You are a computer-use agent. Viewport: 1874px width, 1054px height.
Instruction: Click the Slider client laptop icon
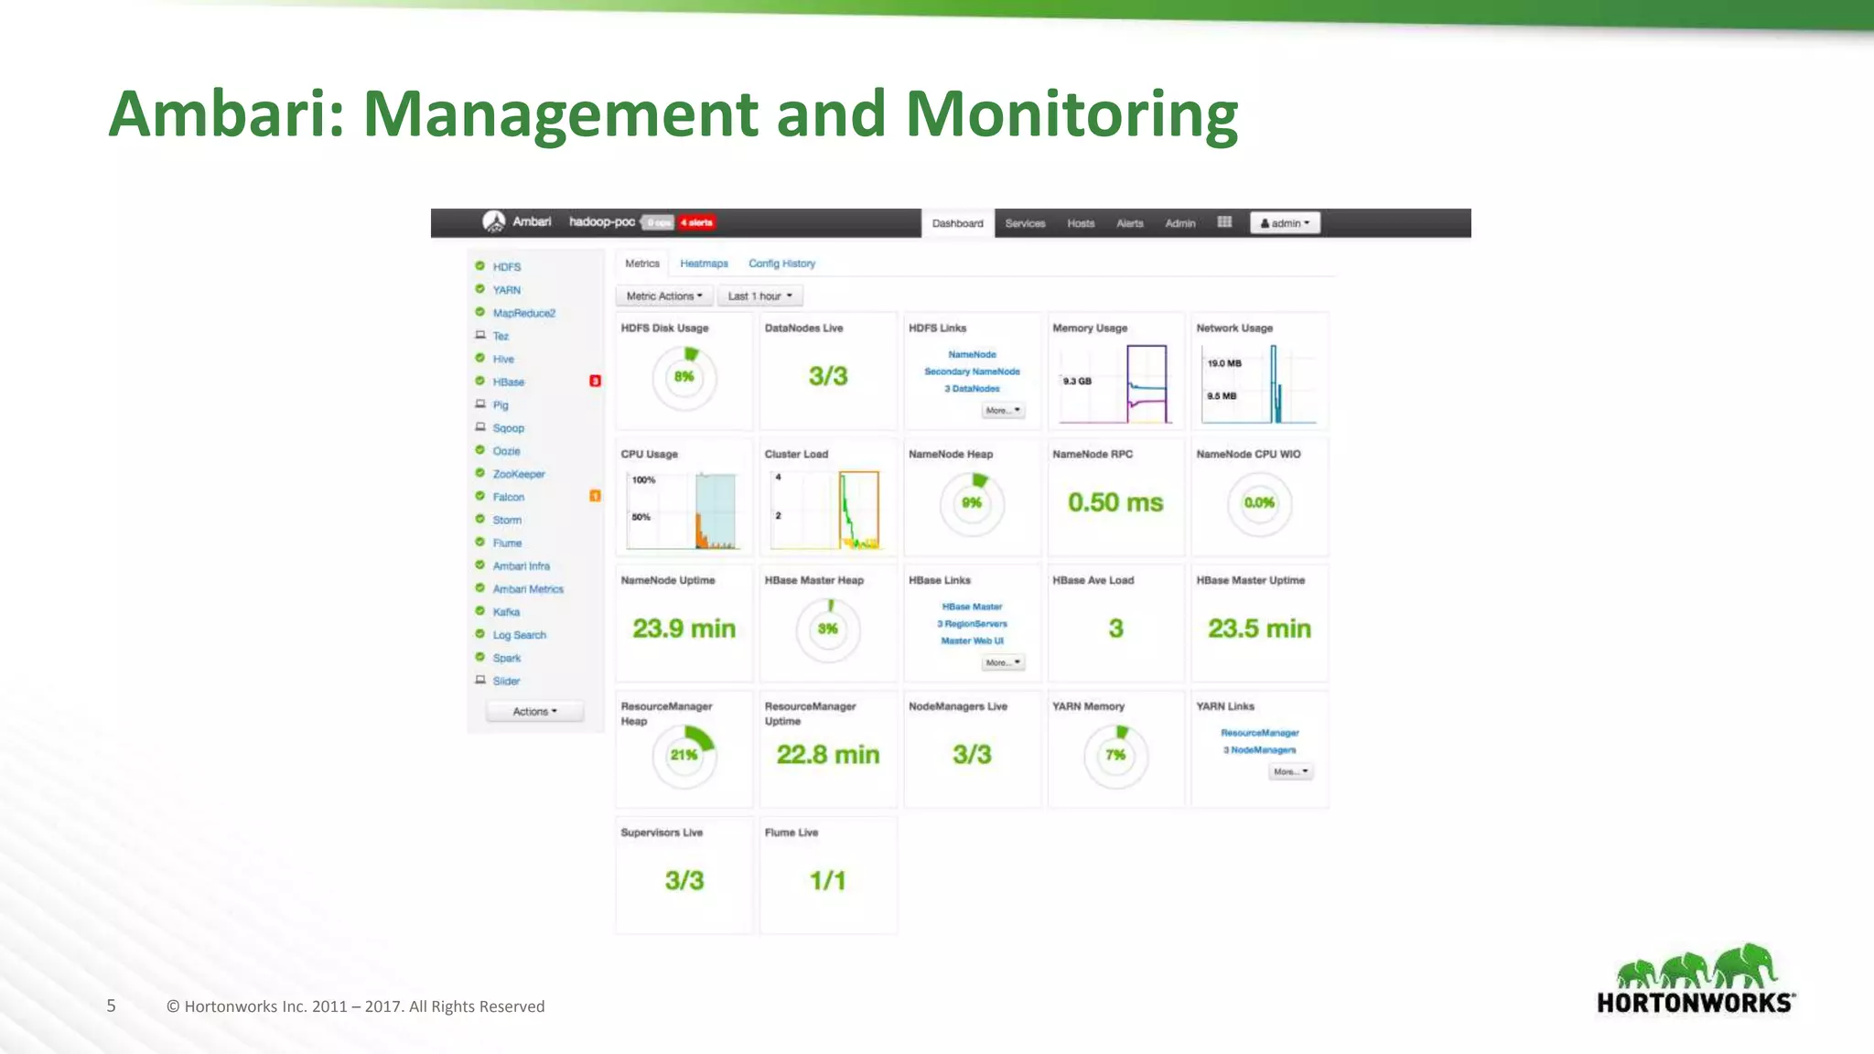pos(479,680)
